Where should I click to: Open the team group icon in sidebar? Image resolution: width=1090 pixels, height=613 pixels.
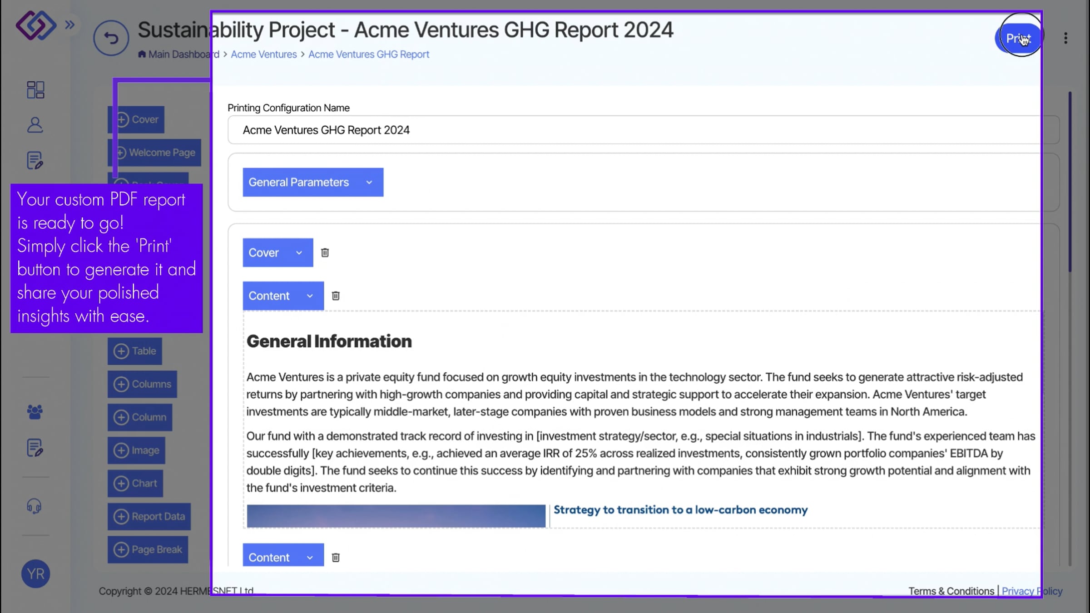[x=35, y=412]
